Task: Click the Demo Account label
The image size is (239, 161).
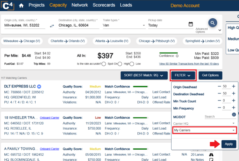Action: click(185, 6)
